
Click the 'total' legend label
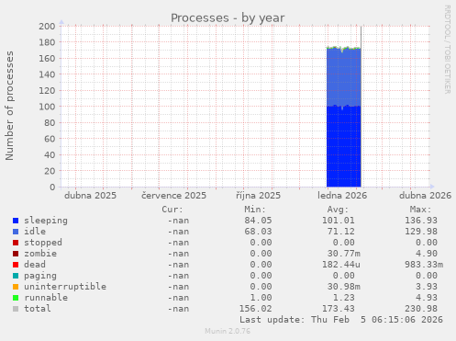pos(38,309)
